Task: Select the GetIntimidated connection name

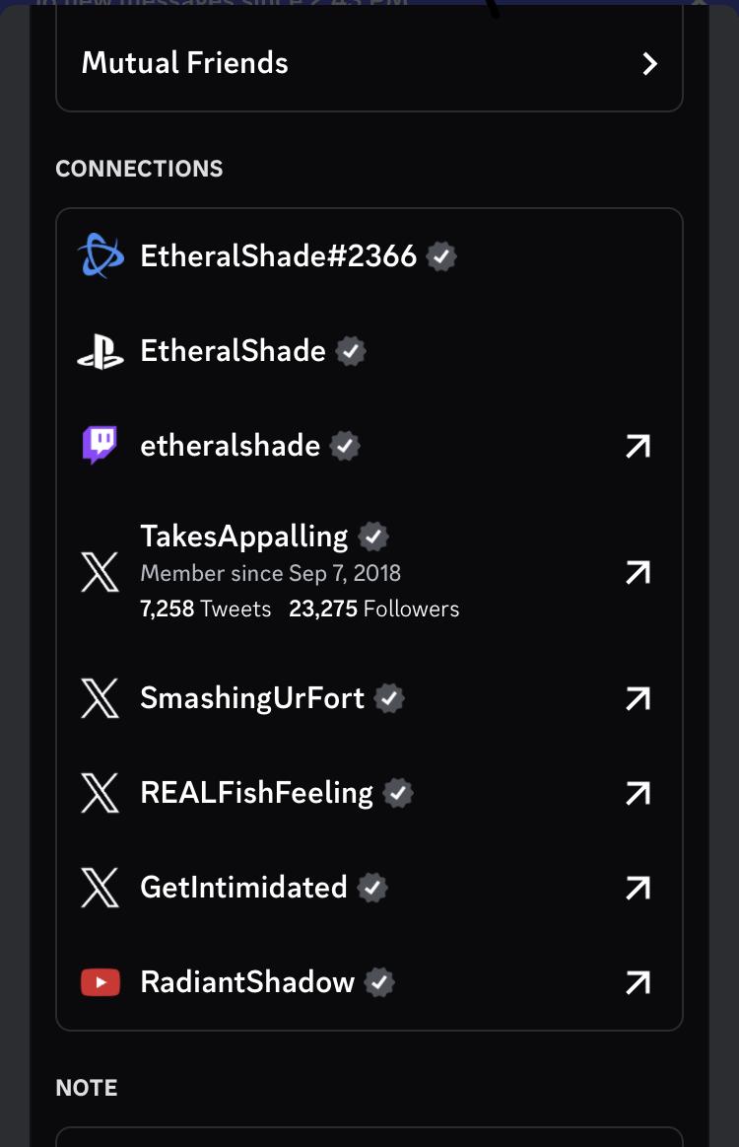Action: point(243,888)
